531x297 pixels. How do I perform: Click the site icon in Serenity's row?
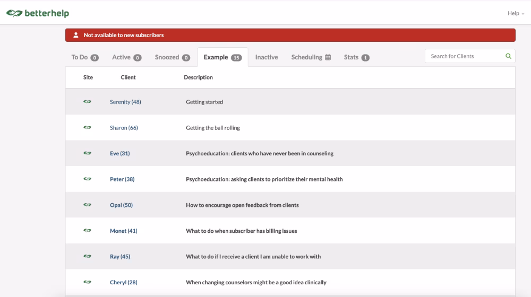pos(88,101)
